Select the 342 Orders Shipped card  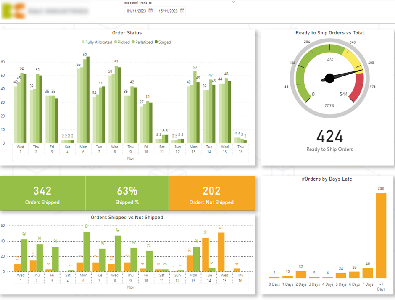[42, 195]
